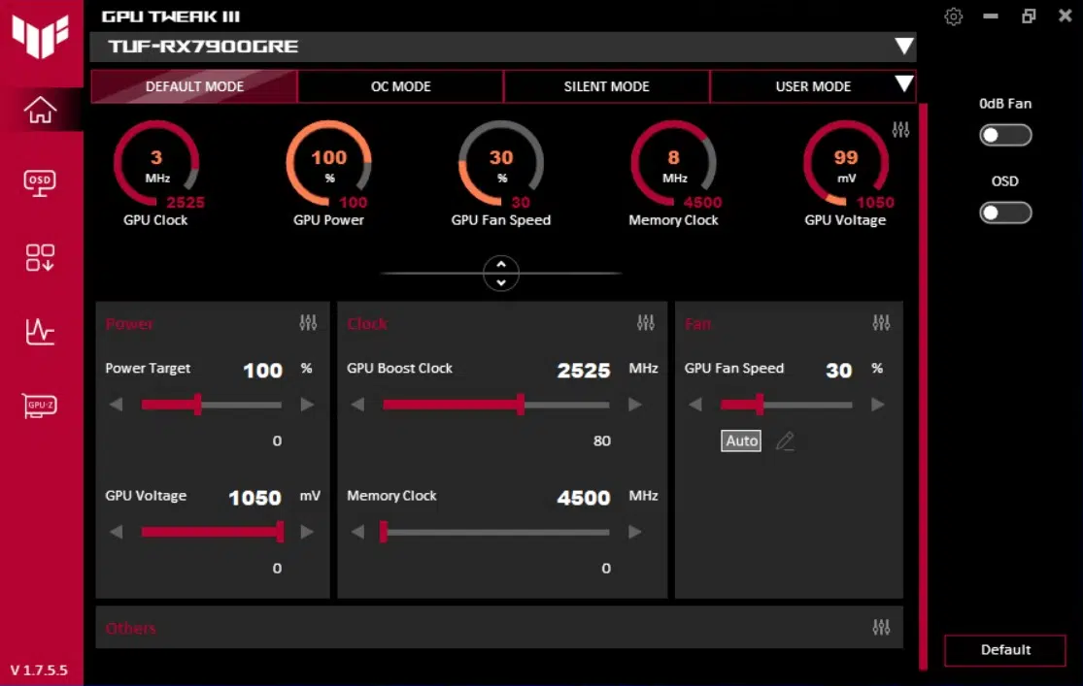Screen dimensions: 1083x686
Task: Switch to User Mode tab
Action: 813,86
